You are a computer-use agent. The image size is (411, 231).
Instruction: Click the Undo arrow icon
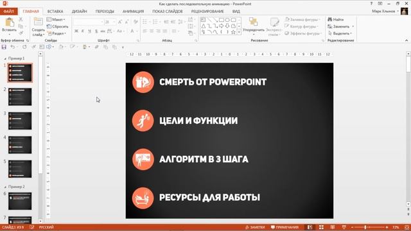12,47
